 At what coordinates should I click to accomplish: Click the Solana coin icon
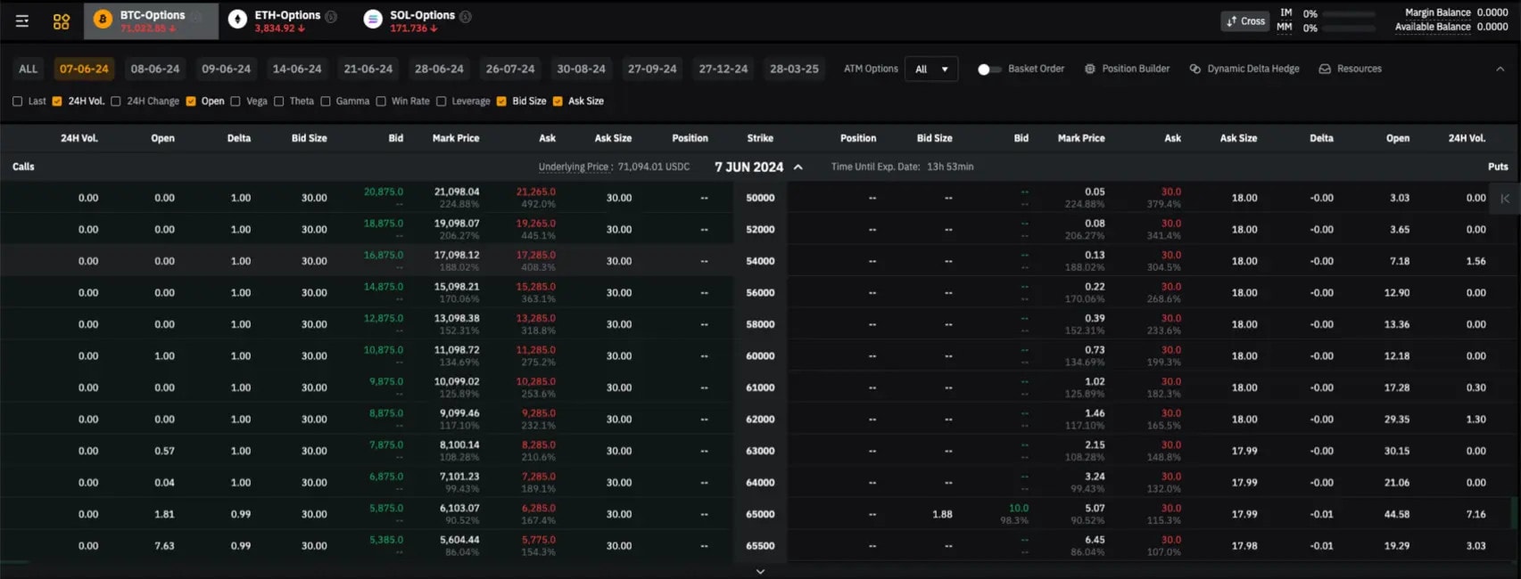pos(373,20)
